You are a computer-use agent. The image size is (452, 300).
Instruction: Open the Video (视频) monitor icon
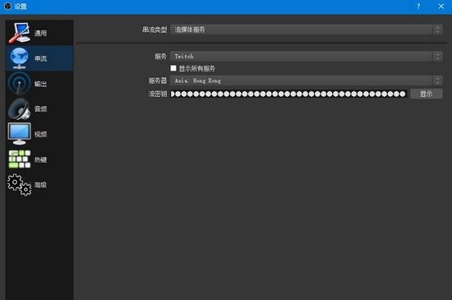pos(20,134)
